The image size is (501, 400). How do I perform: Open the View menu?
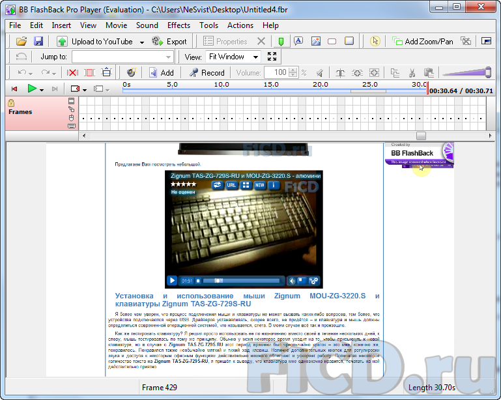pyautogui.click(x=88, y=25)
